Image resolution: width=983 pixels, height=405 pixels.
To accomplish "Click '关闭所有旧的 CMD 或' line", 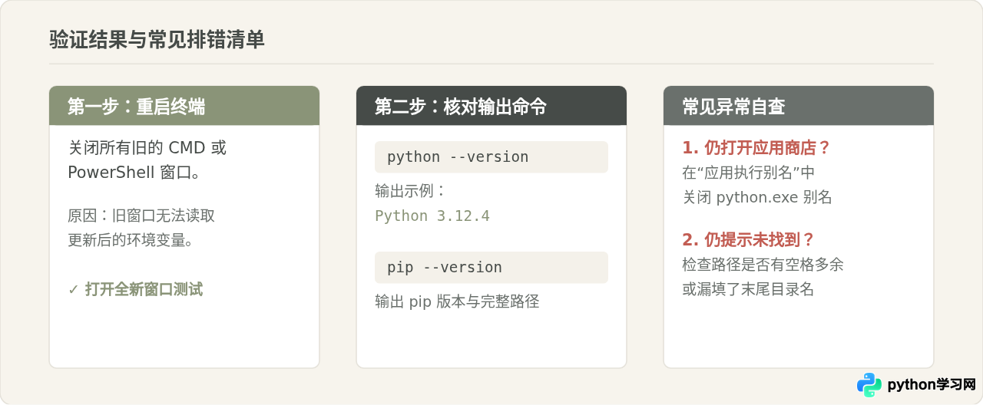I will click(x=147, y=148).
